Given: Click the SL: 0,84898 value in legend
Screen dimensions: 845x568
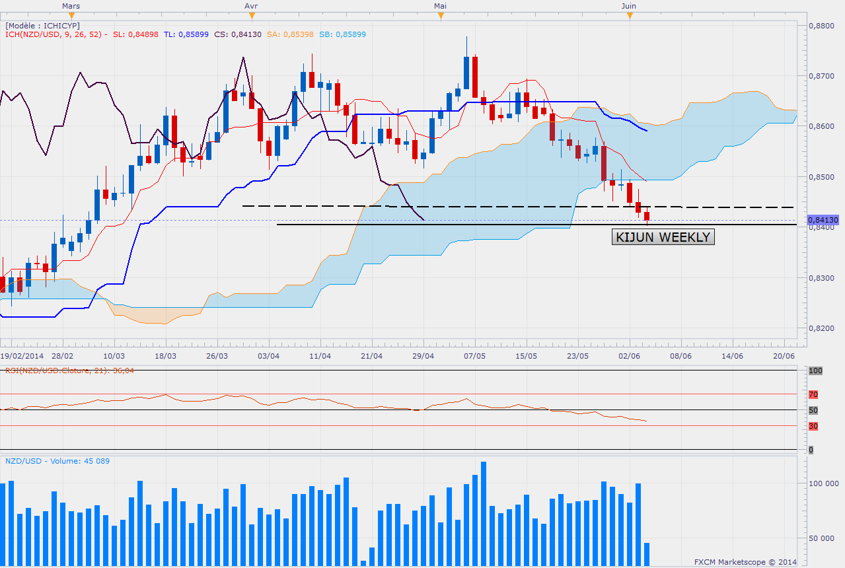Looking at the screenshot, I should [x=135, y=35].
